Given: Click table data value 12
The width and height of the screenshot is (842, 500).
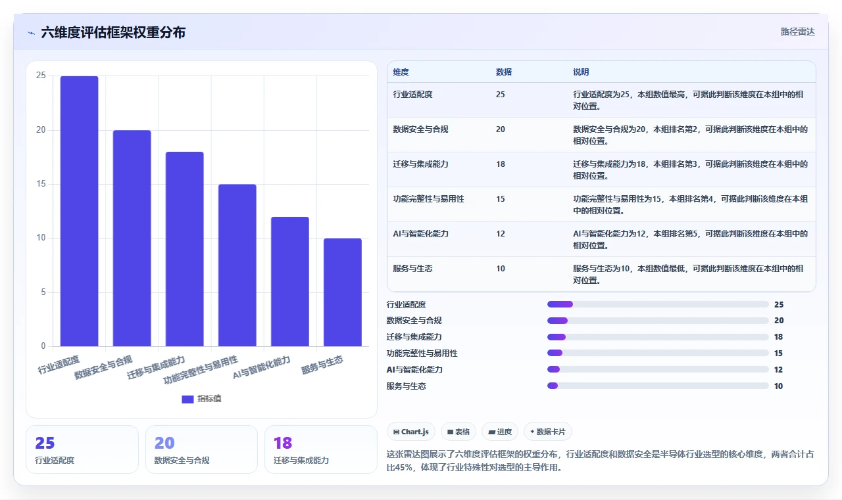Looking at the screenshot, I should [501, 234].
